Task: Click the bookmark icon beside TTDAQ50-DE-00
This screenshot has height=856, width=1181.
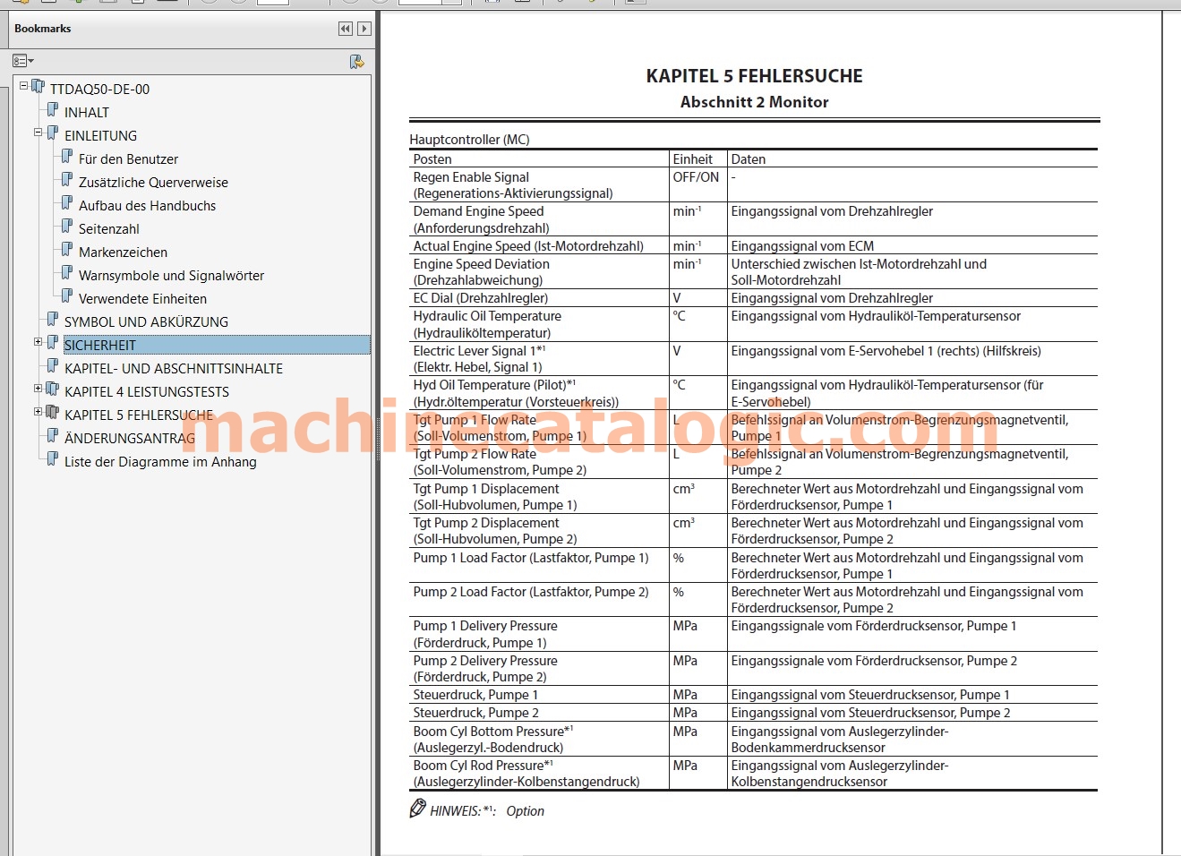Action: (38, 87)
